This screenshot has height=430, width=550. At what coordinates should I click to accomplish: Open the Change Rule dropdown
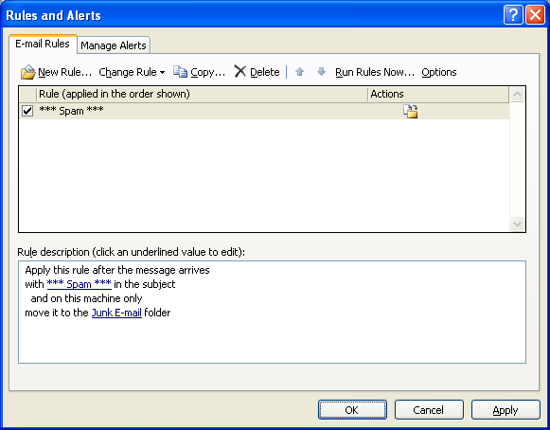pyautogui.click(x=132, y=72)
